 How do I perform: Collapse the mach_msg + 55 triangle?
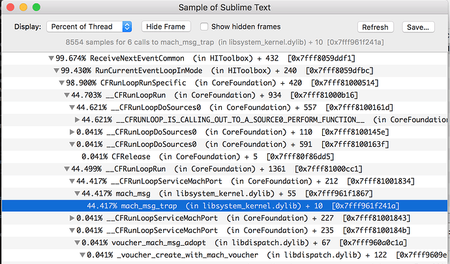77,194
